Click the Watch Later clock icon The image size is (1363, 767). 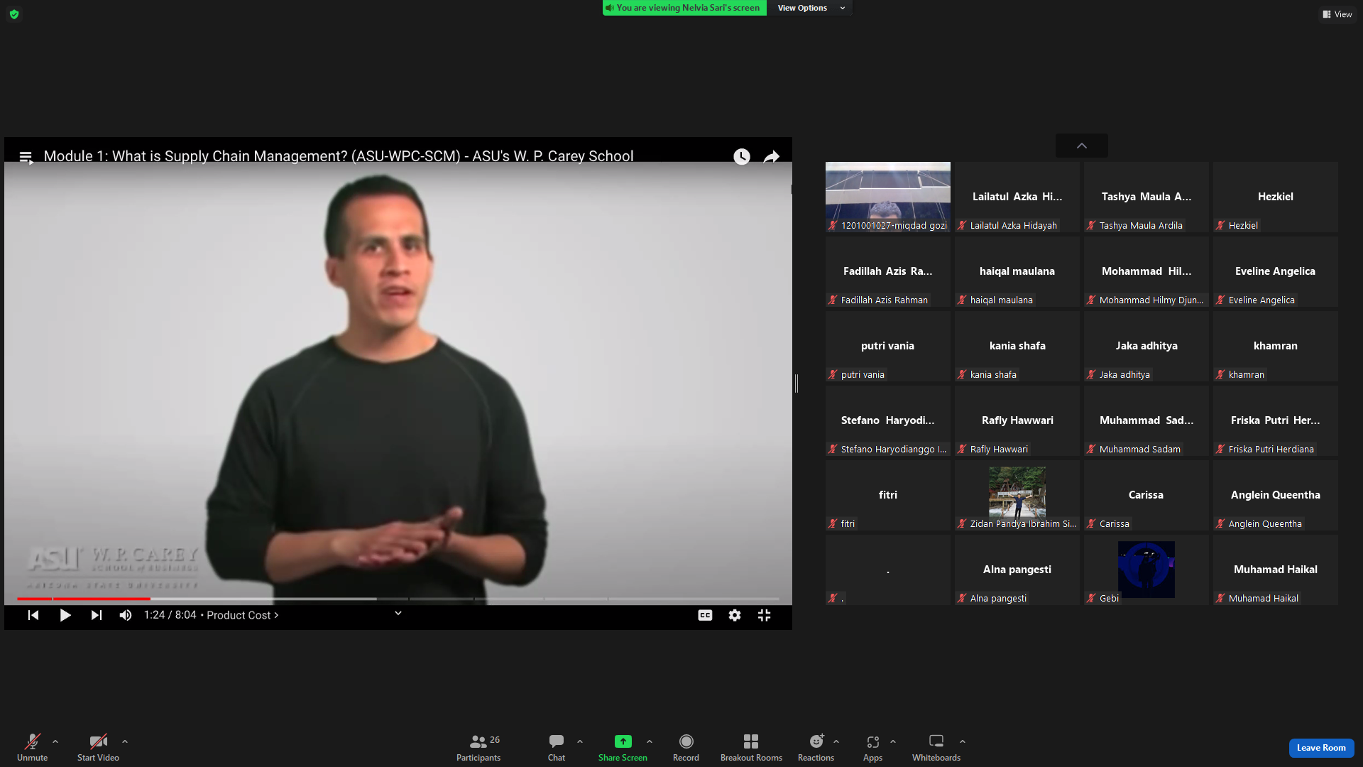(x=742, y=156)
